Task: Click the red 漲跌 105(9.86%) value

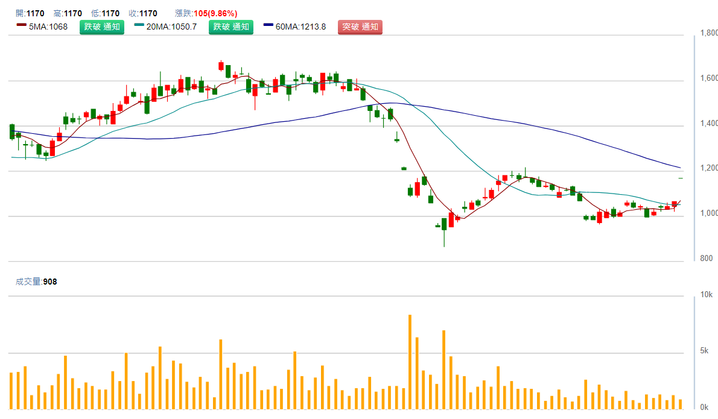Action: point(215,13)
